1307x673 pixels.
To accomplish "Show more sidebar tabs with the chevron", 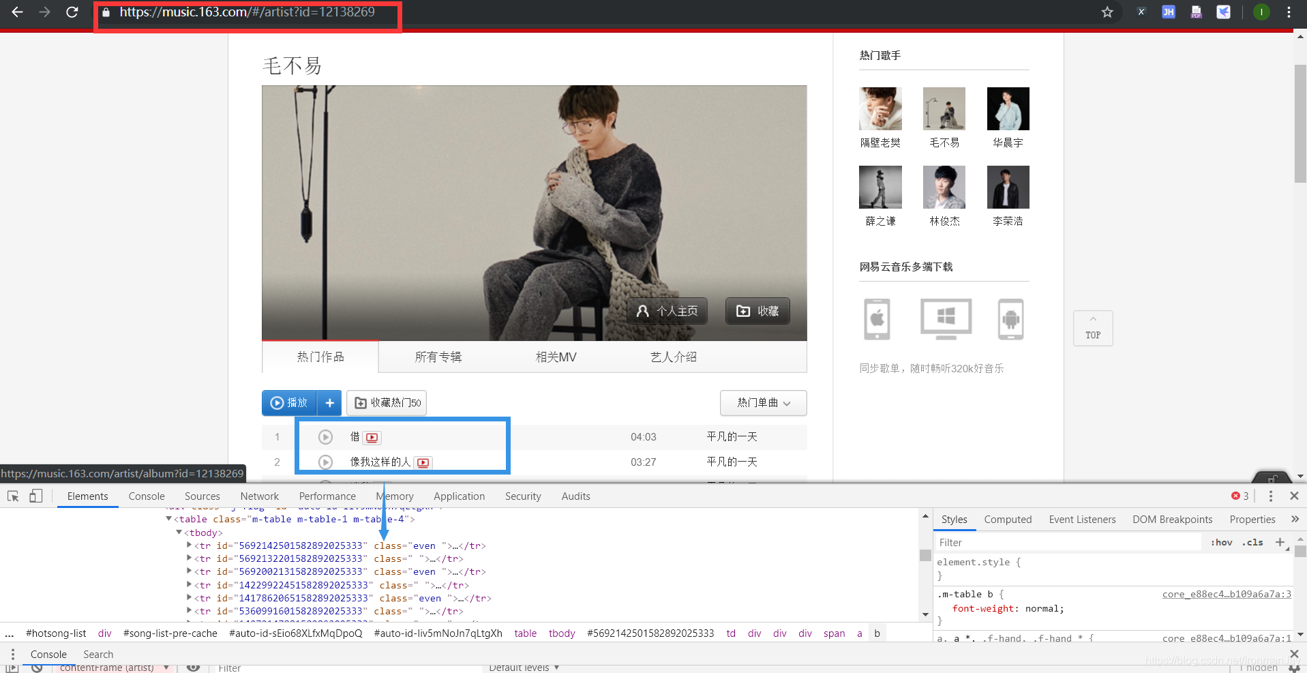I will 1295,520.
